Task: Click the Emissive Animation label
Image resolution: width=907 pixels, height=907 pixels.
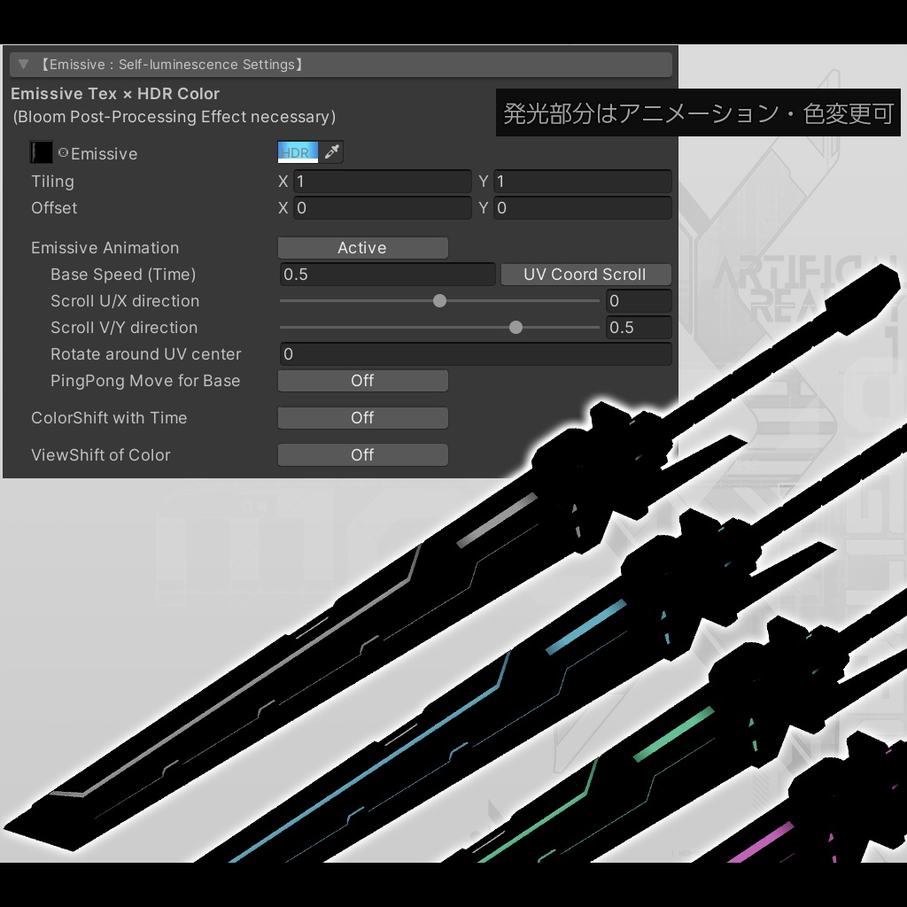Action: point(105,248)
